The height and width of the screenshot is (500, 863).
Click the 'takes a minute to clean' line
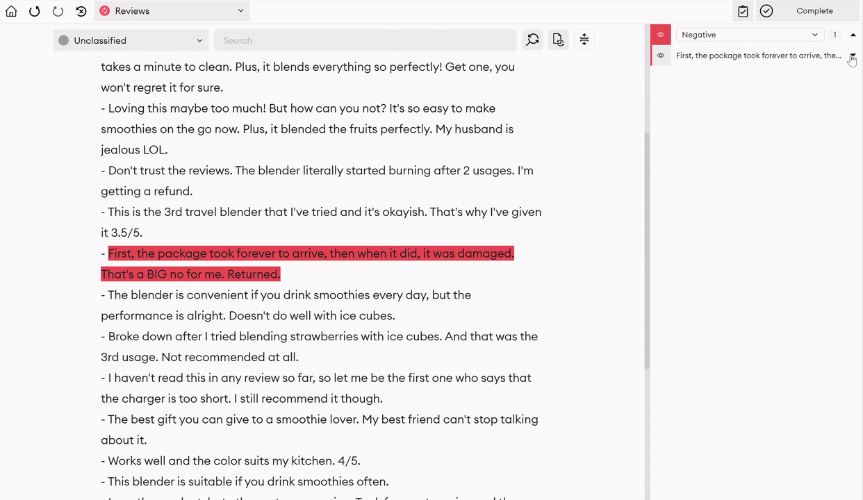click(308, 67)
